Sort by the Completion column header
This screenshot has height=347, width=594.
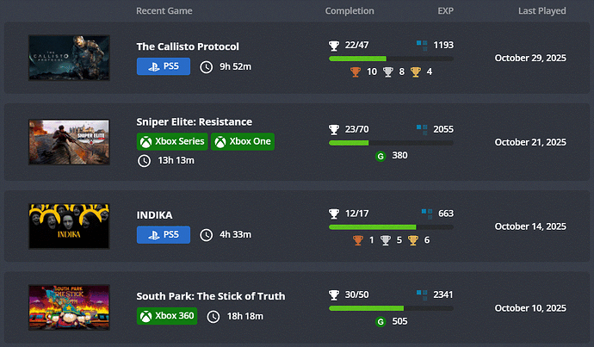point(350,11)
